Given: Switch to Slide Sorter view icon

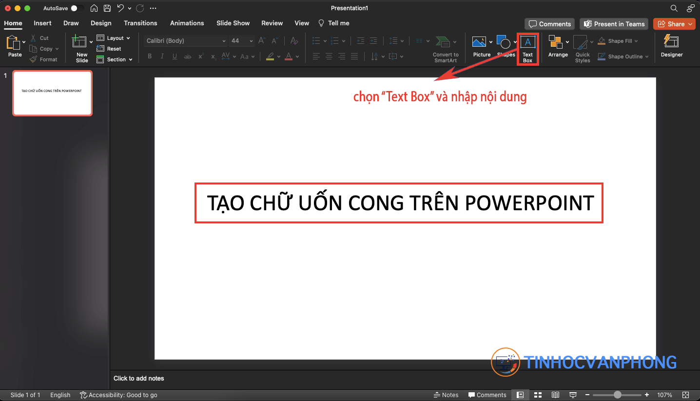Looking at the screenshot, I should coord(538,395).
